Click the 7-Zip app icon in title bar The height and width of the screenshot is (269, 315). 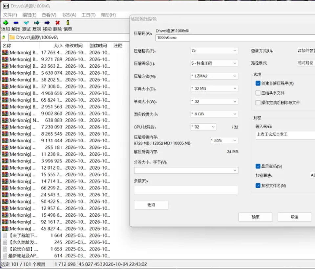tap(6, 6)
